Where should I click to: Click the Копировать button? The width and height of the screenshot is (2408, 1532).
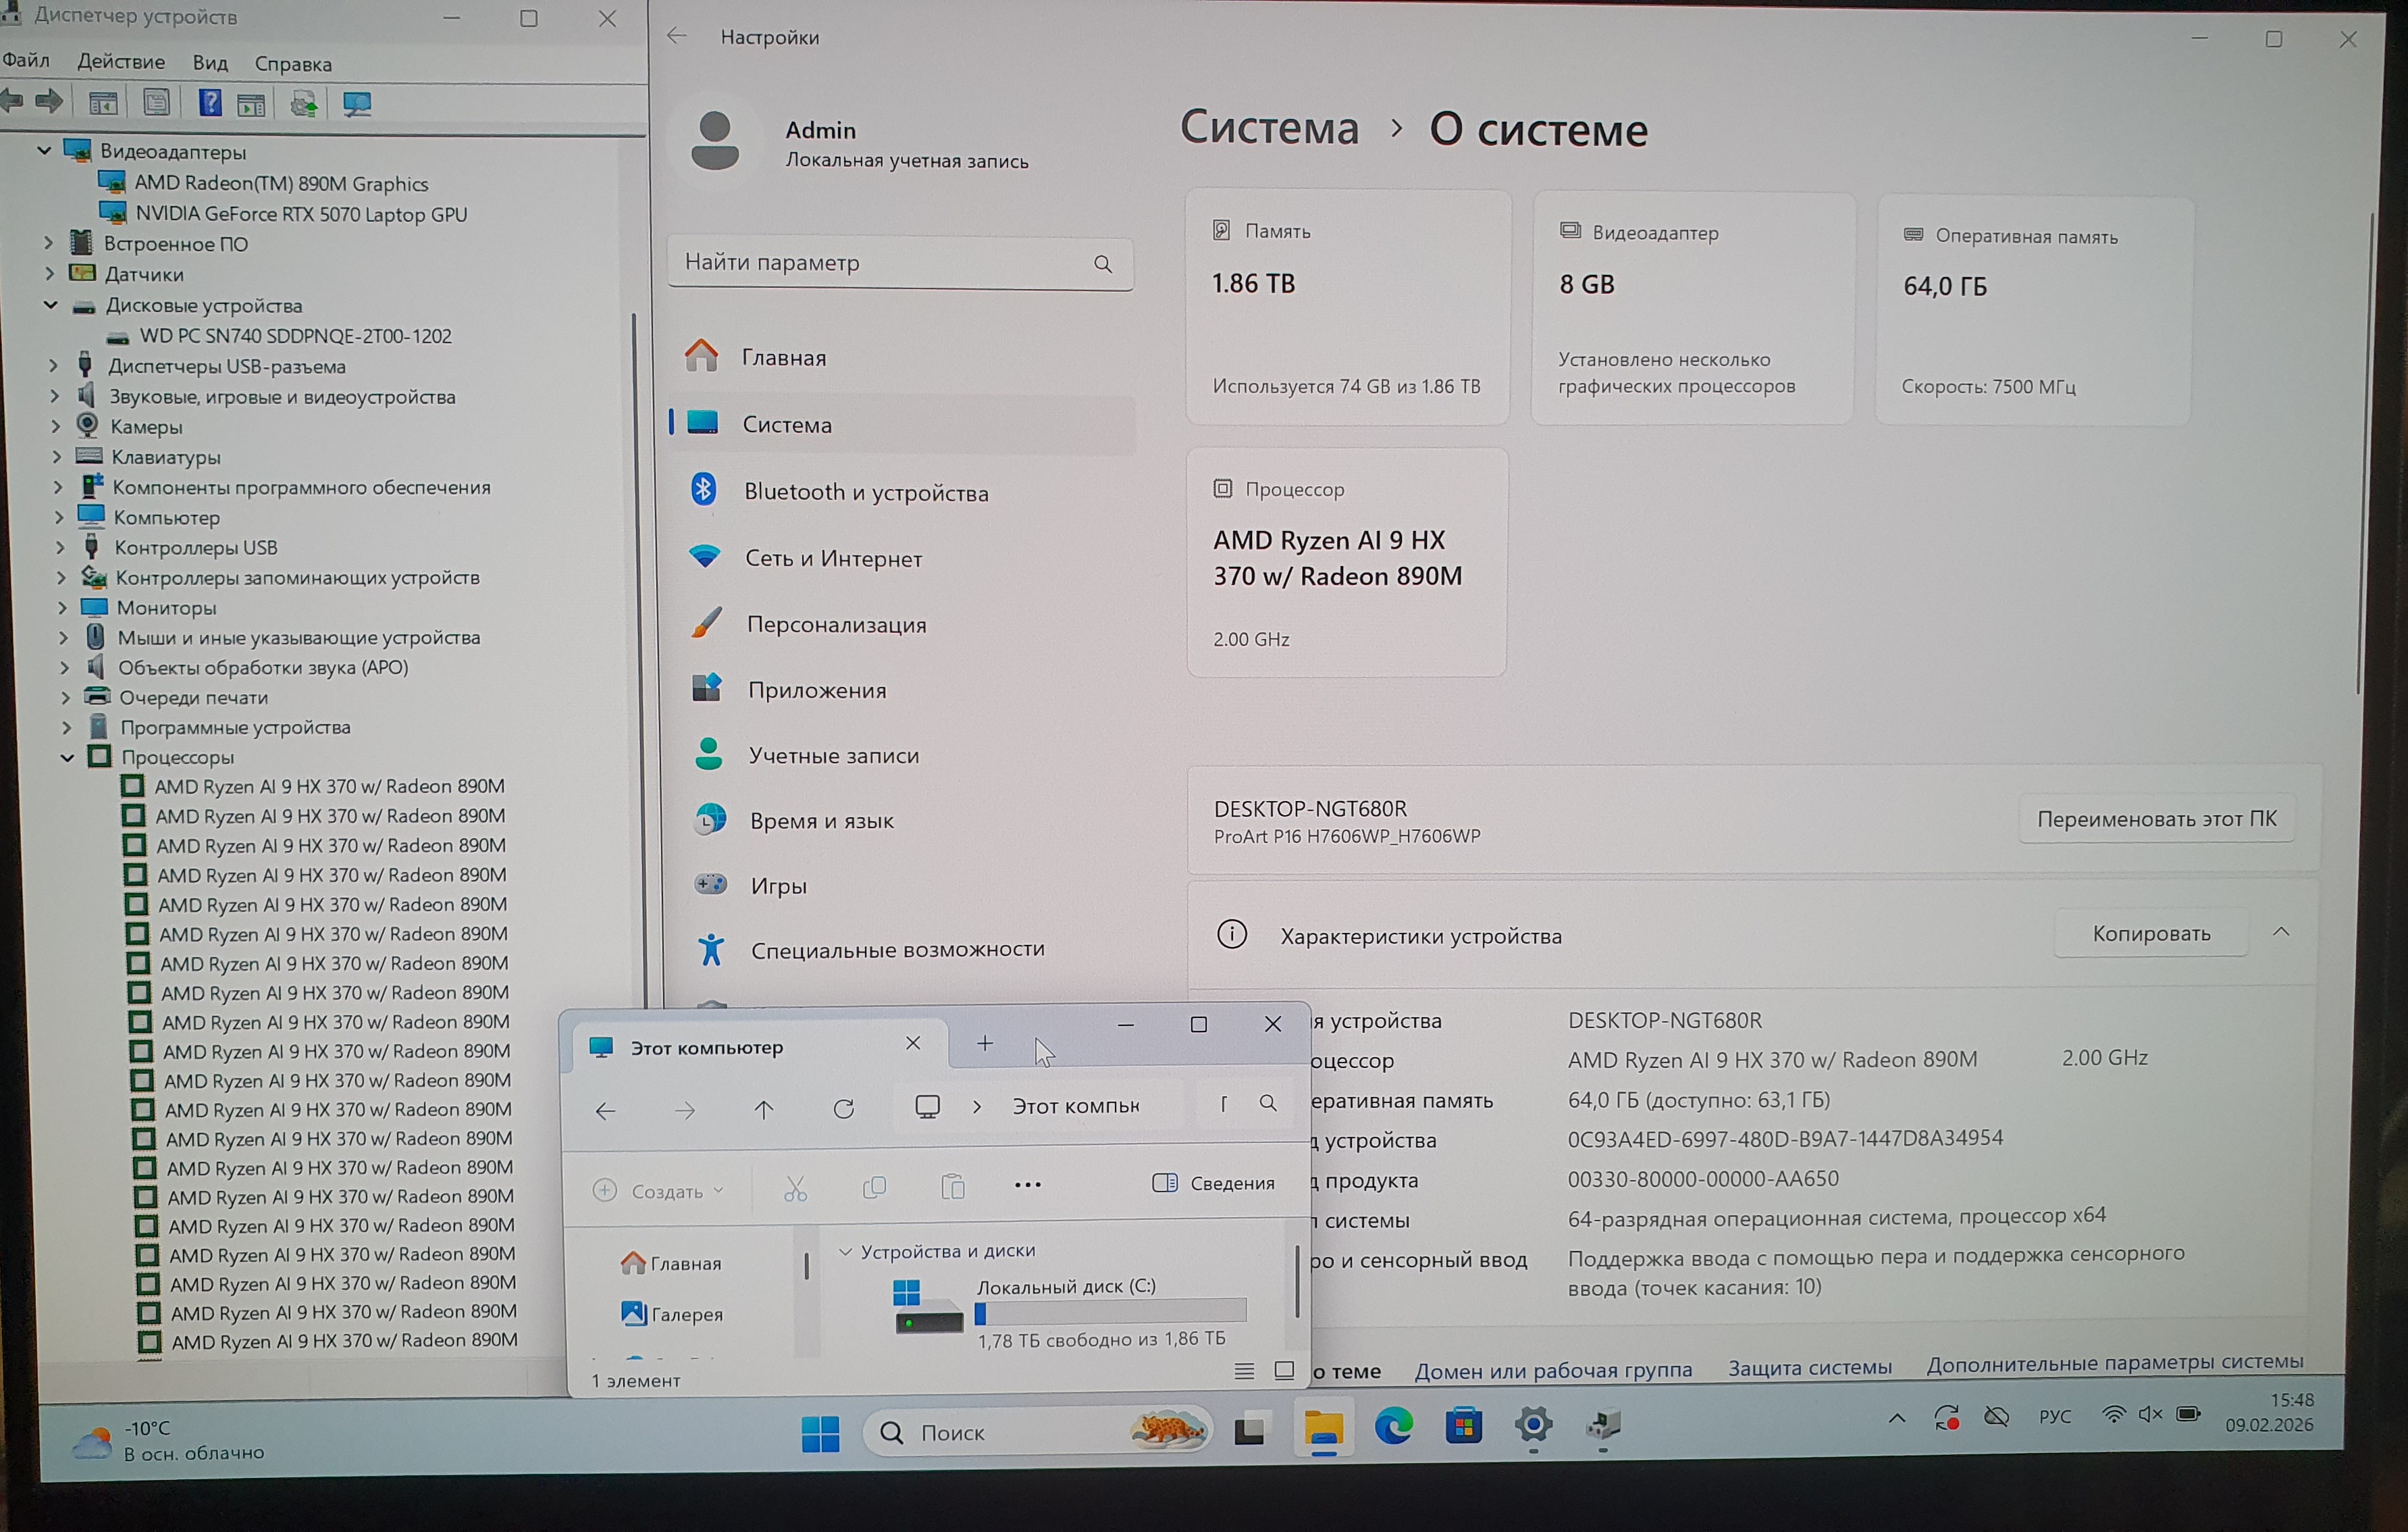[2151, 933]
